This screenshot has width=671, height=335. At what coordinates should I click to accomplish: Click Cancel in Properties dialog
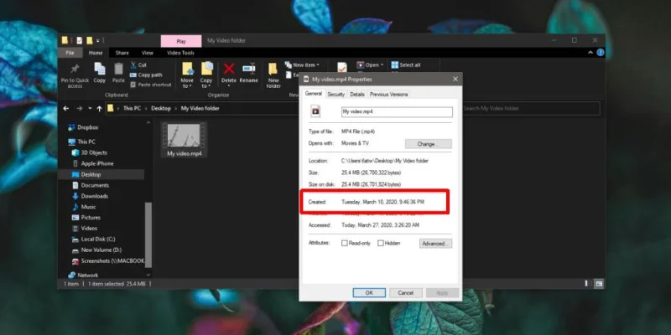click(405, 292)
